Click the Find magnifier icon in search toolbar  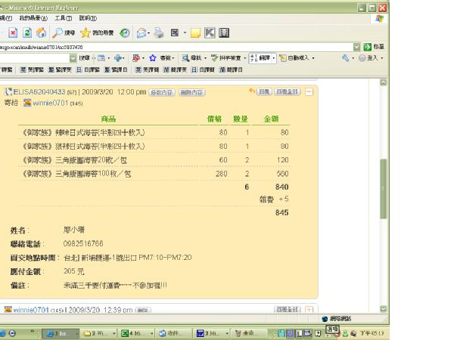(185, 58)
